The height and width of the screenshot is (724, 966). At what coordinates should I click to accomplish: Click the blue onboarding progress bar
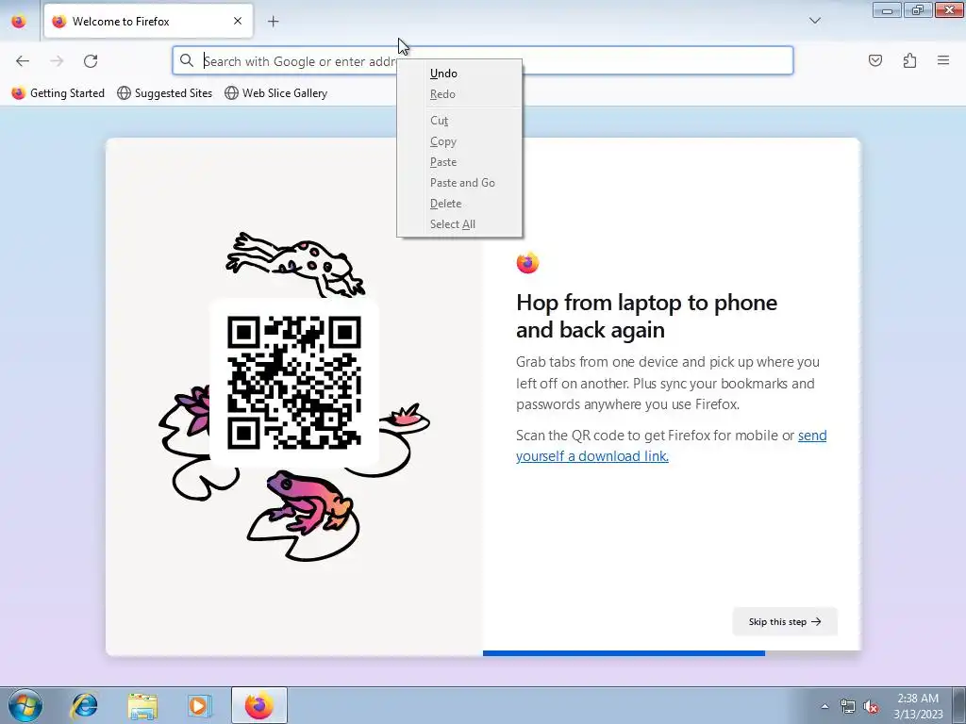624,653
